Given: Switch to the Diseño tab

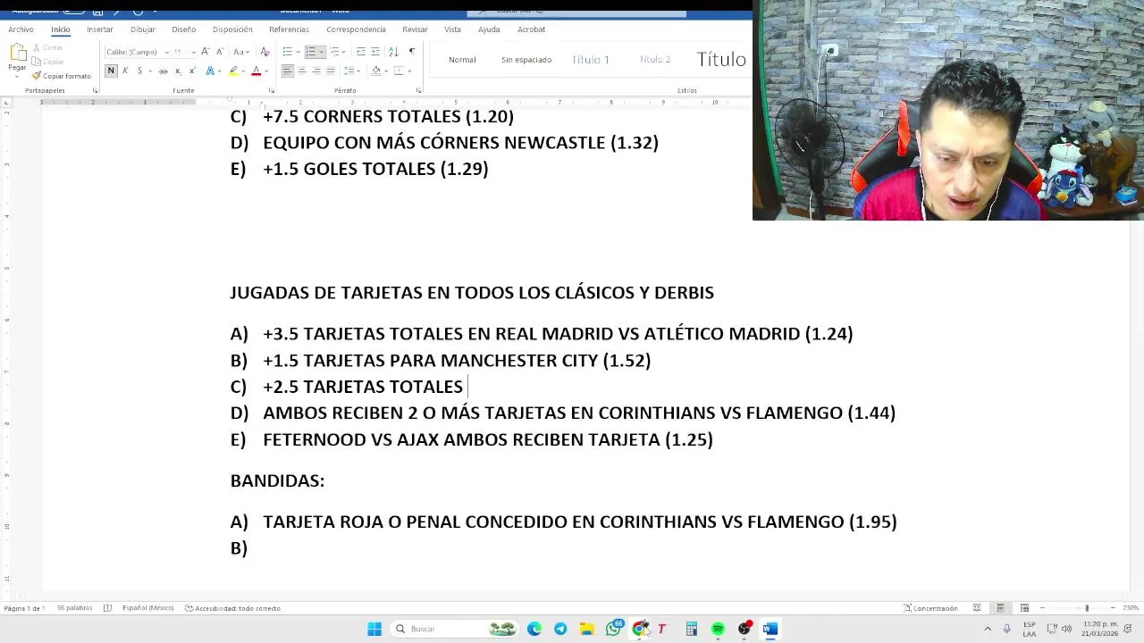Looking at the screenshot, I should 183,29.
